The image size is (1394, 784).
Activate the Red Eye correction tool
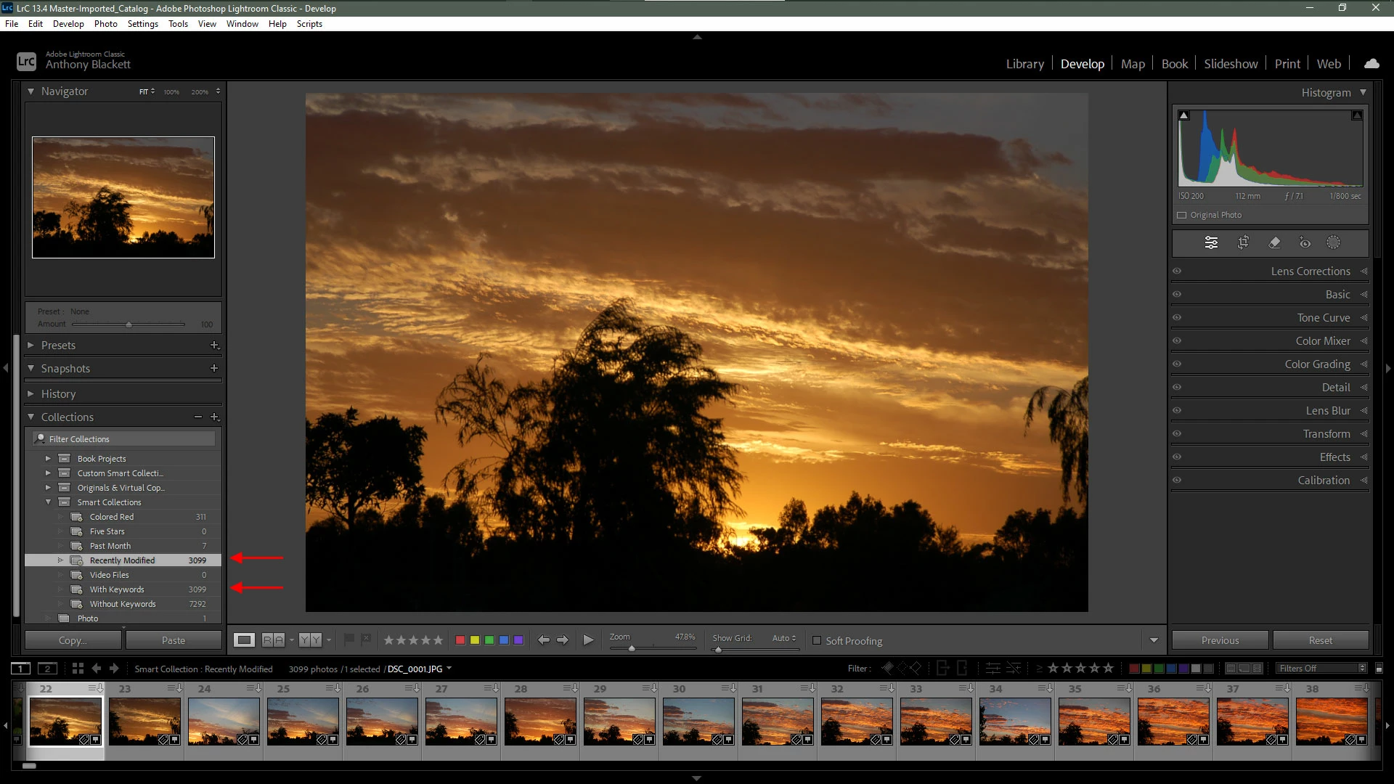point(1305,242)
